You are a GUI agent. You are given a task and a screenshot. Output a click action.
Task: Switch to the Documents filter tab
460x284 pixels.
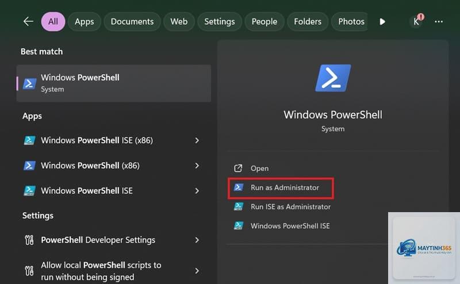click(x=132, y=22)
